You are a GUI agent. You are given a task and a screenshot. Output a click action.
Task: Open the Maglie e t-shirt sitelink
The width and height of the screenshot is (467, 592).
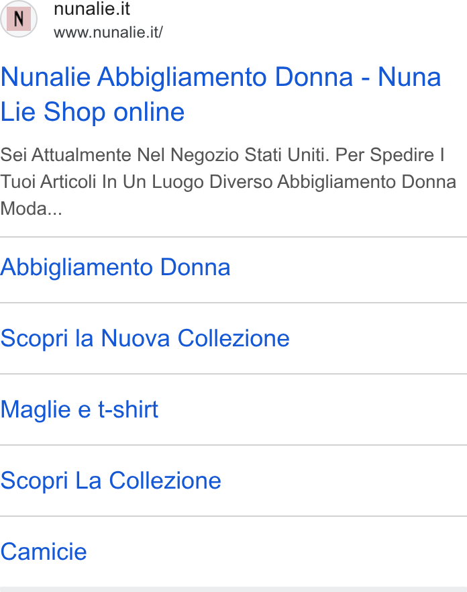click(x=79, y=409)
